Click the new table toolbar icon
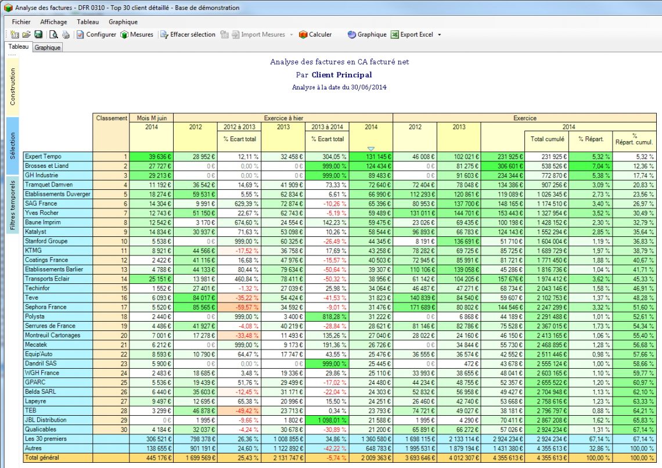This screenshot has width=662, height=468. tap(15, 35)
